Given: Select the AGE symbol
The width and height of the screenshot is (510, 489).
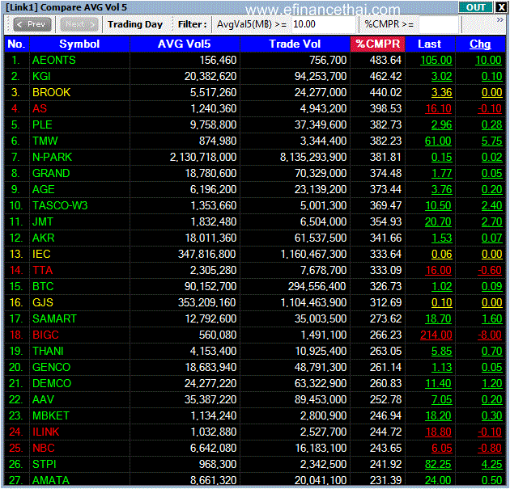Looking at the screenshot, I should tap(43, 189).
